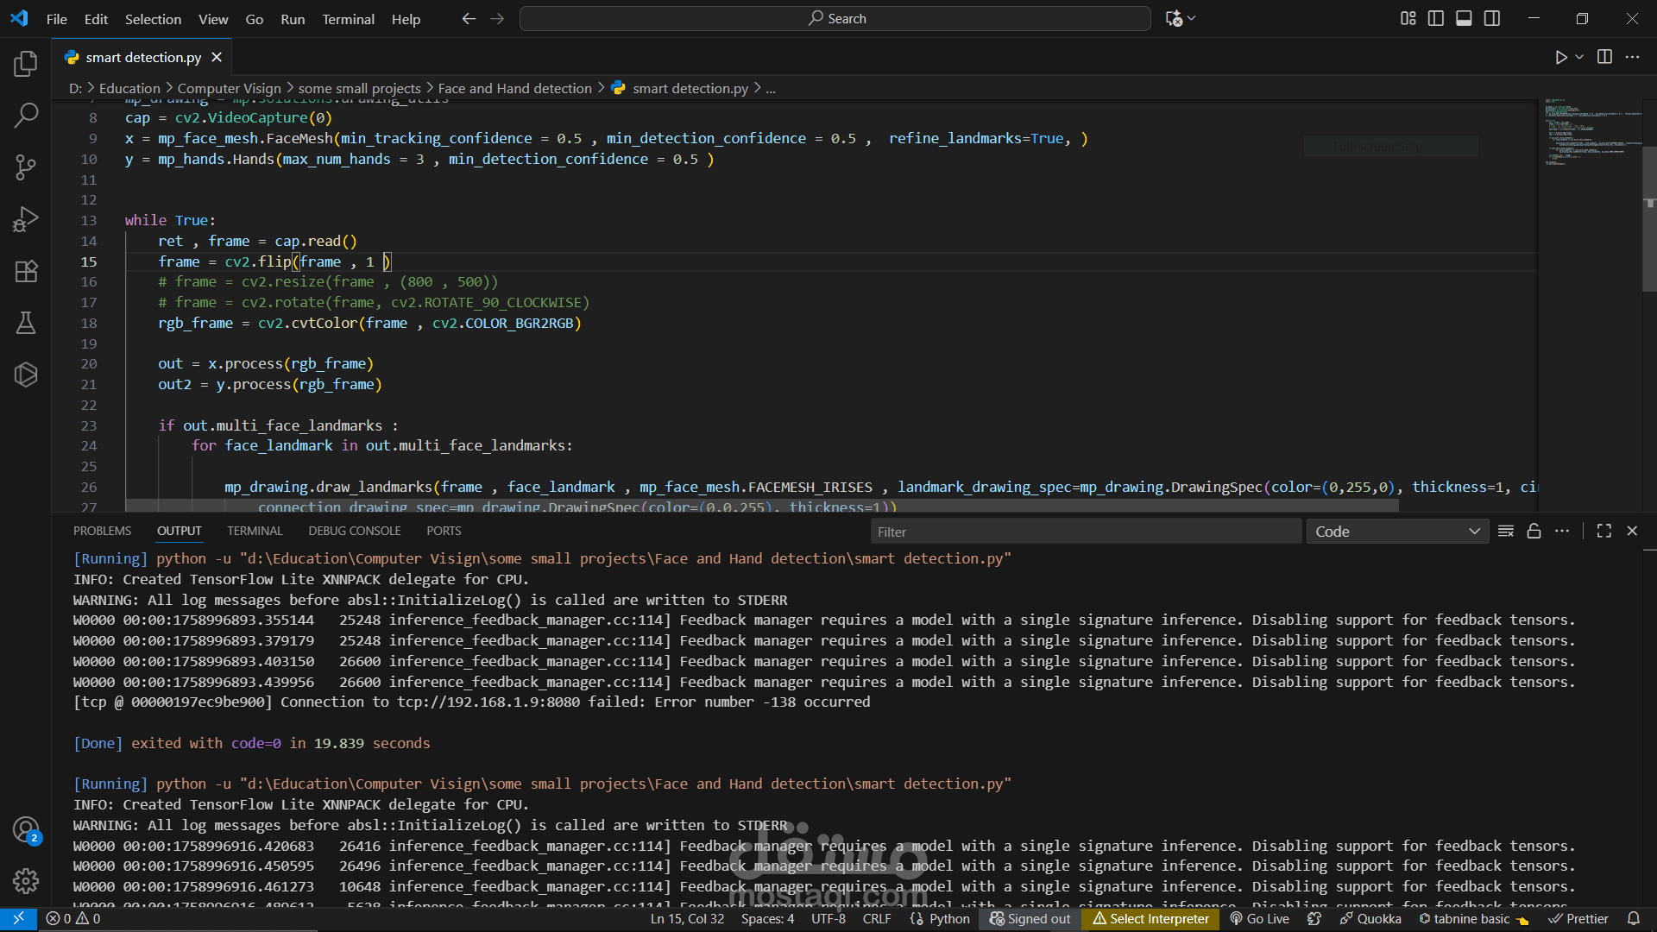The height and width of the screenshot is (932, 1657).
Task: Click the output Filter input field
Action: [1085, 532]
